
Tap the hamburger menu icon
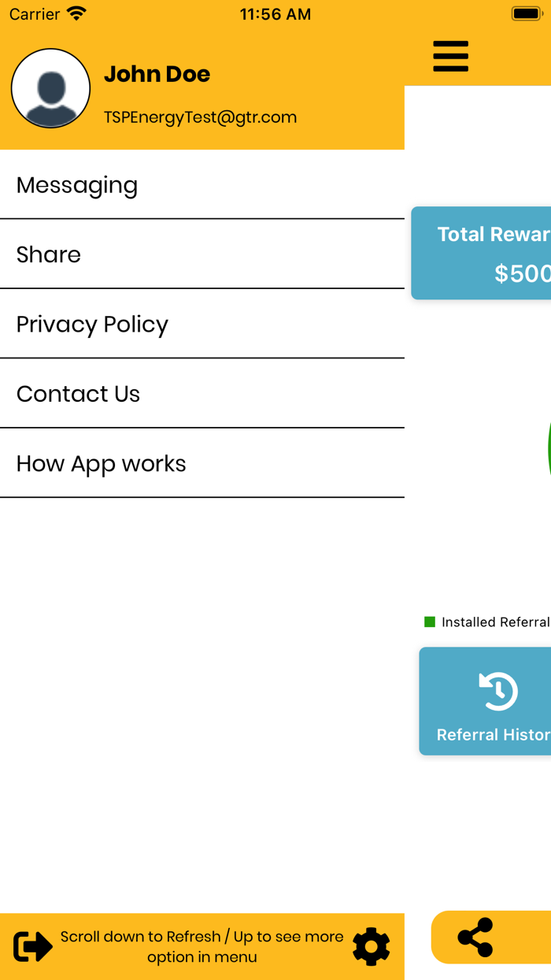(x=450, y=57)
